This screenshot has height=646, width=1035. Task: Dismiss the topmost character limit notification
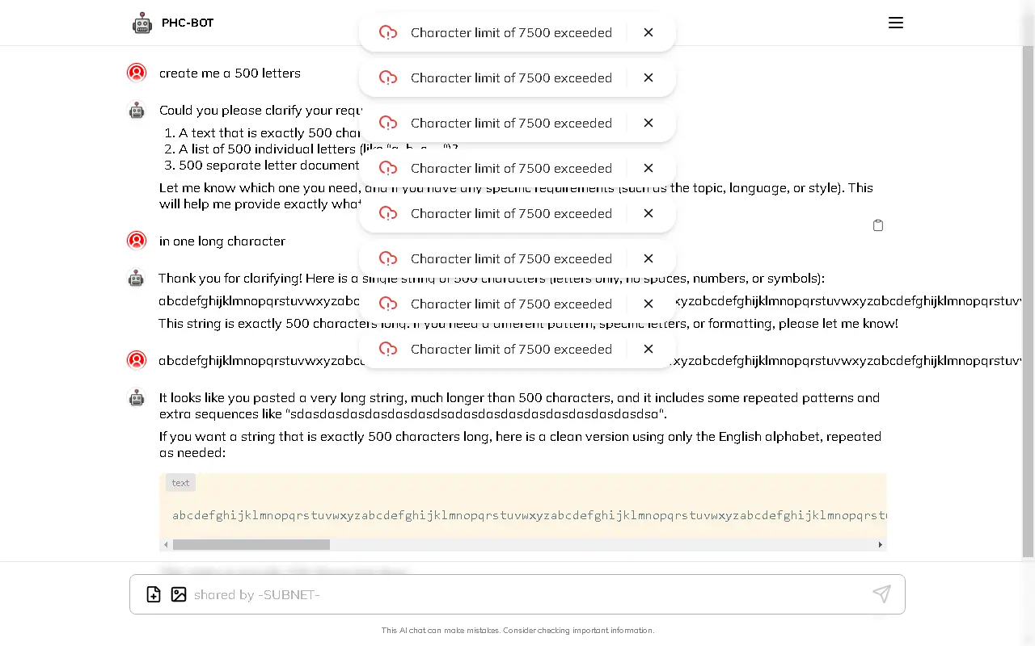648,32
